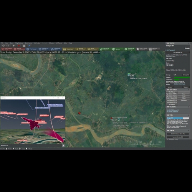
Task: Open the Formation Editor
Action: (56, 49)
